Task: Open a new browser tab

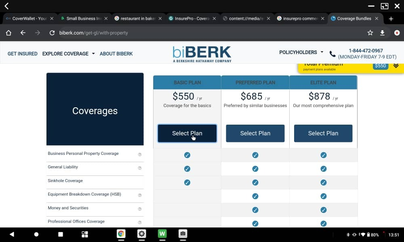Action: [391, 19]
